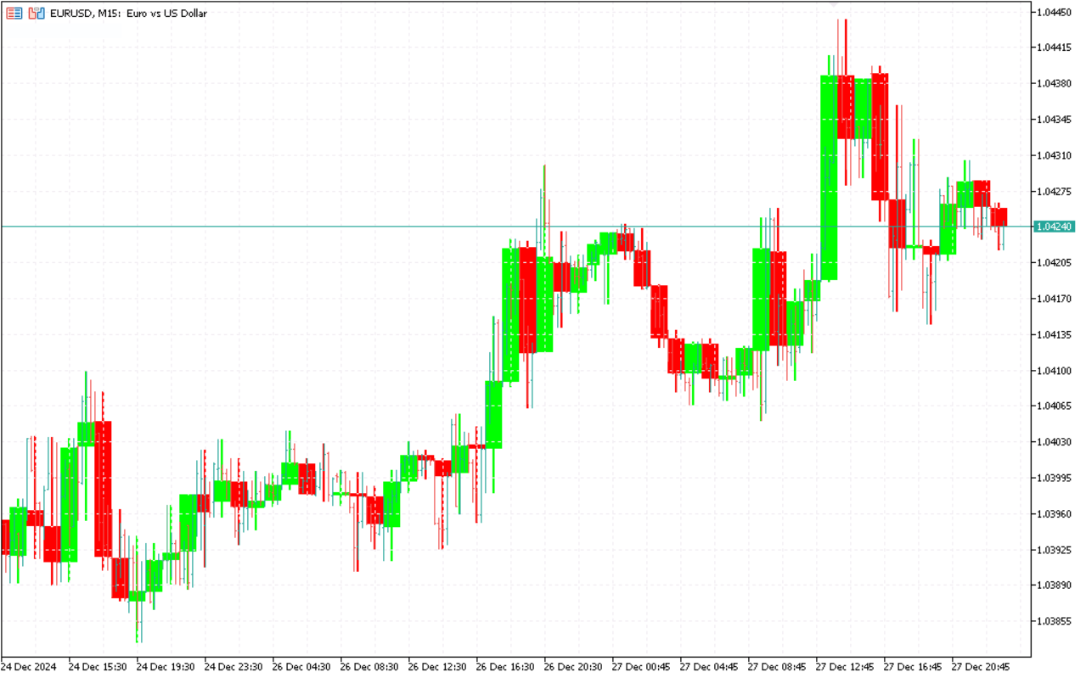Click the 27 Dec 00:45 time label
Screen dimensions: 1086x678
(641, 667)
